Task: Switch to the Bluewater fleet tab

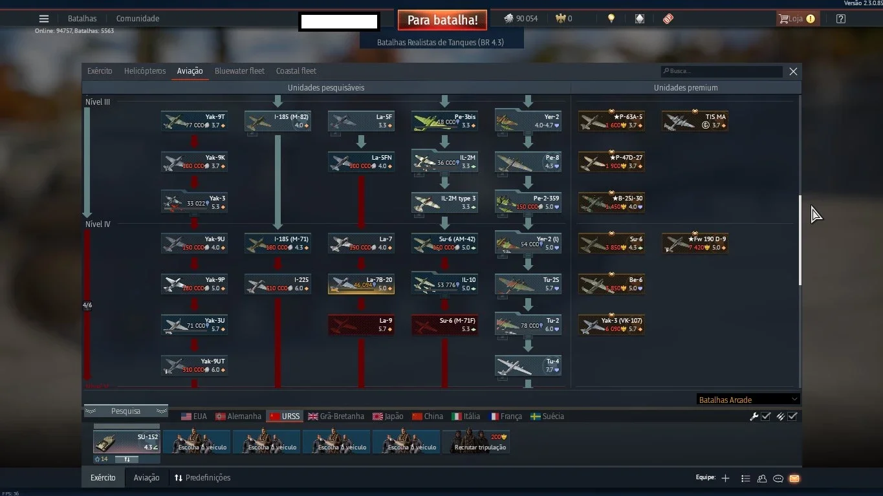Action: (x=239, y=71)
